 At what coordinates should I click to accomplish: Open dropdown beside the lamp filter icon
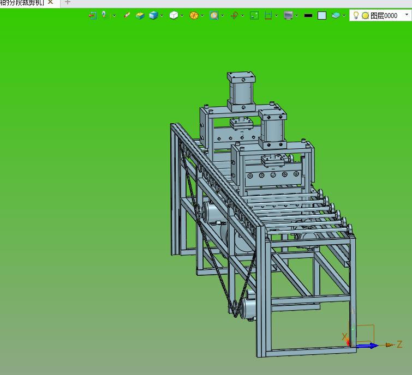tap(114, 16)
